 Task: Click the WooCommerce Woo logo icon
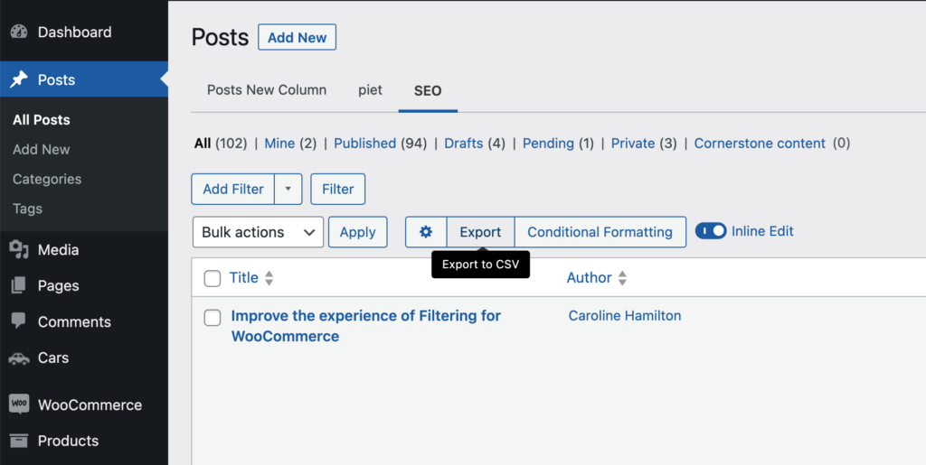click(19, 405)
